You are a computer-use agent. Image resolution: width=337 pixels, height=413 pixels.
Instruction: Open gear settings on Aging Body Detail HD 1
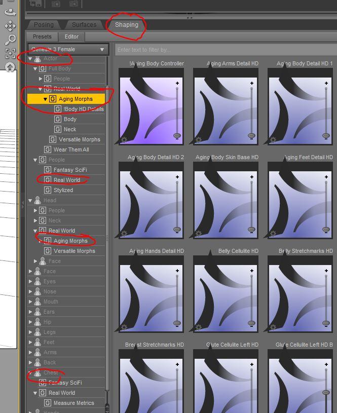(x=273, y=140)
